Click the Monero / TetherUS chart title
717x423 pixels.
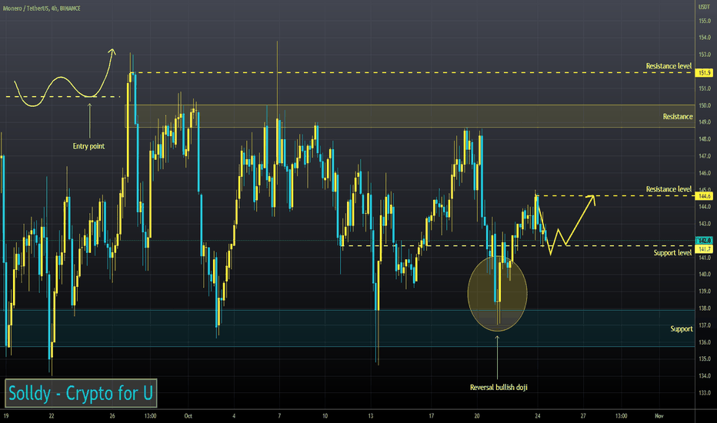[x=42, y=8]
